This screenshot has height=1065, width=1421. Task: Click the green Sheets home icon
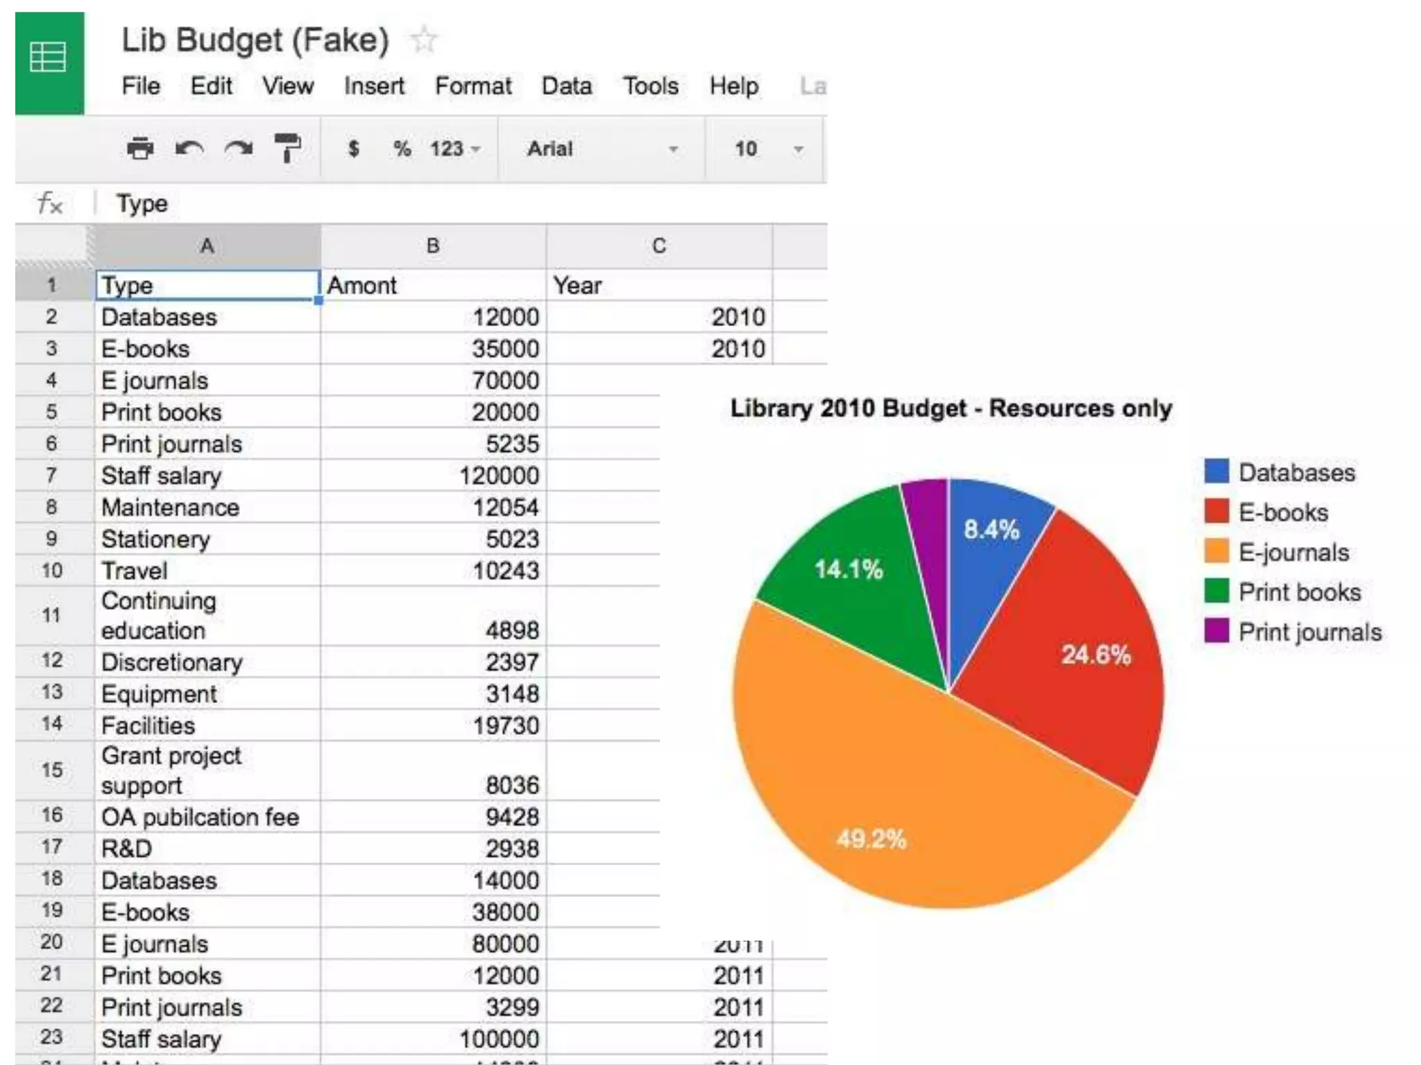(x=49, y=58)
